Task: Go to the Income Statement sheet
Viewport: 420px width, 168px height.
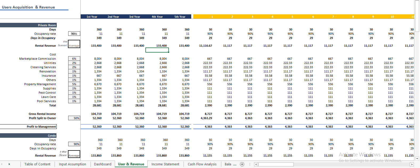Action: click(165, 164)
